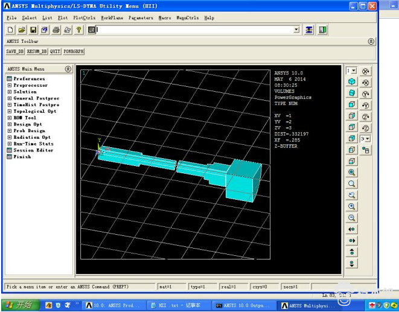Toggle the dynamic model mode button

pyautogui.click(x=366, y=150)
